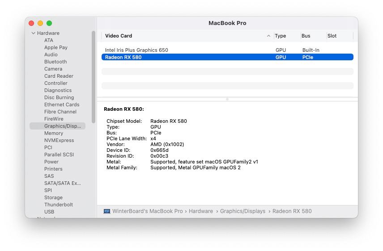Viewport: 383px width, 251px height.
Task: Select SATA/SATA Express in the sidebar
Action: [x=62, y=183]
